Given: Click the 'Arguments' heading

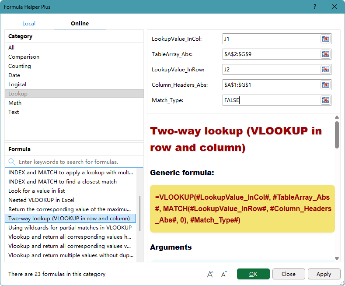Looking at the screenshot, I should click(171, 247).
